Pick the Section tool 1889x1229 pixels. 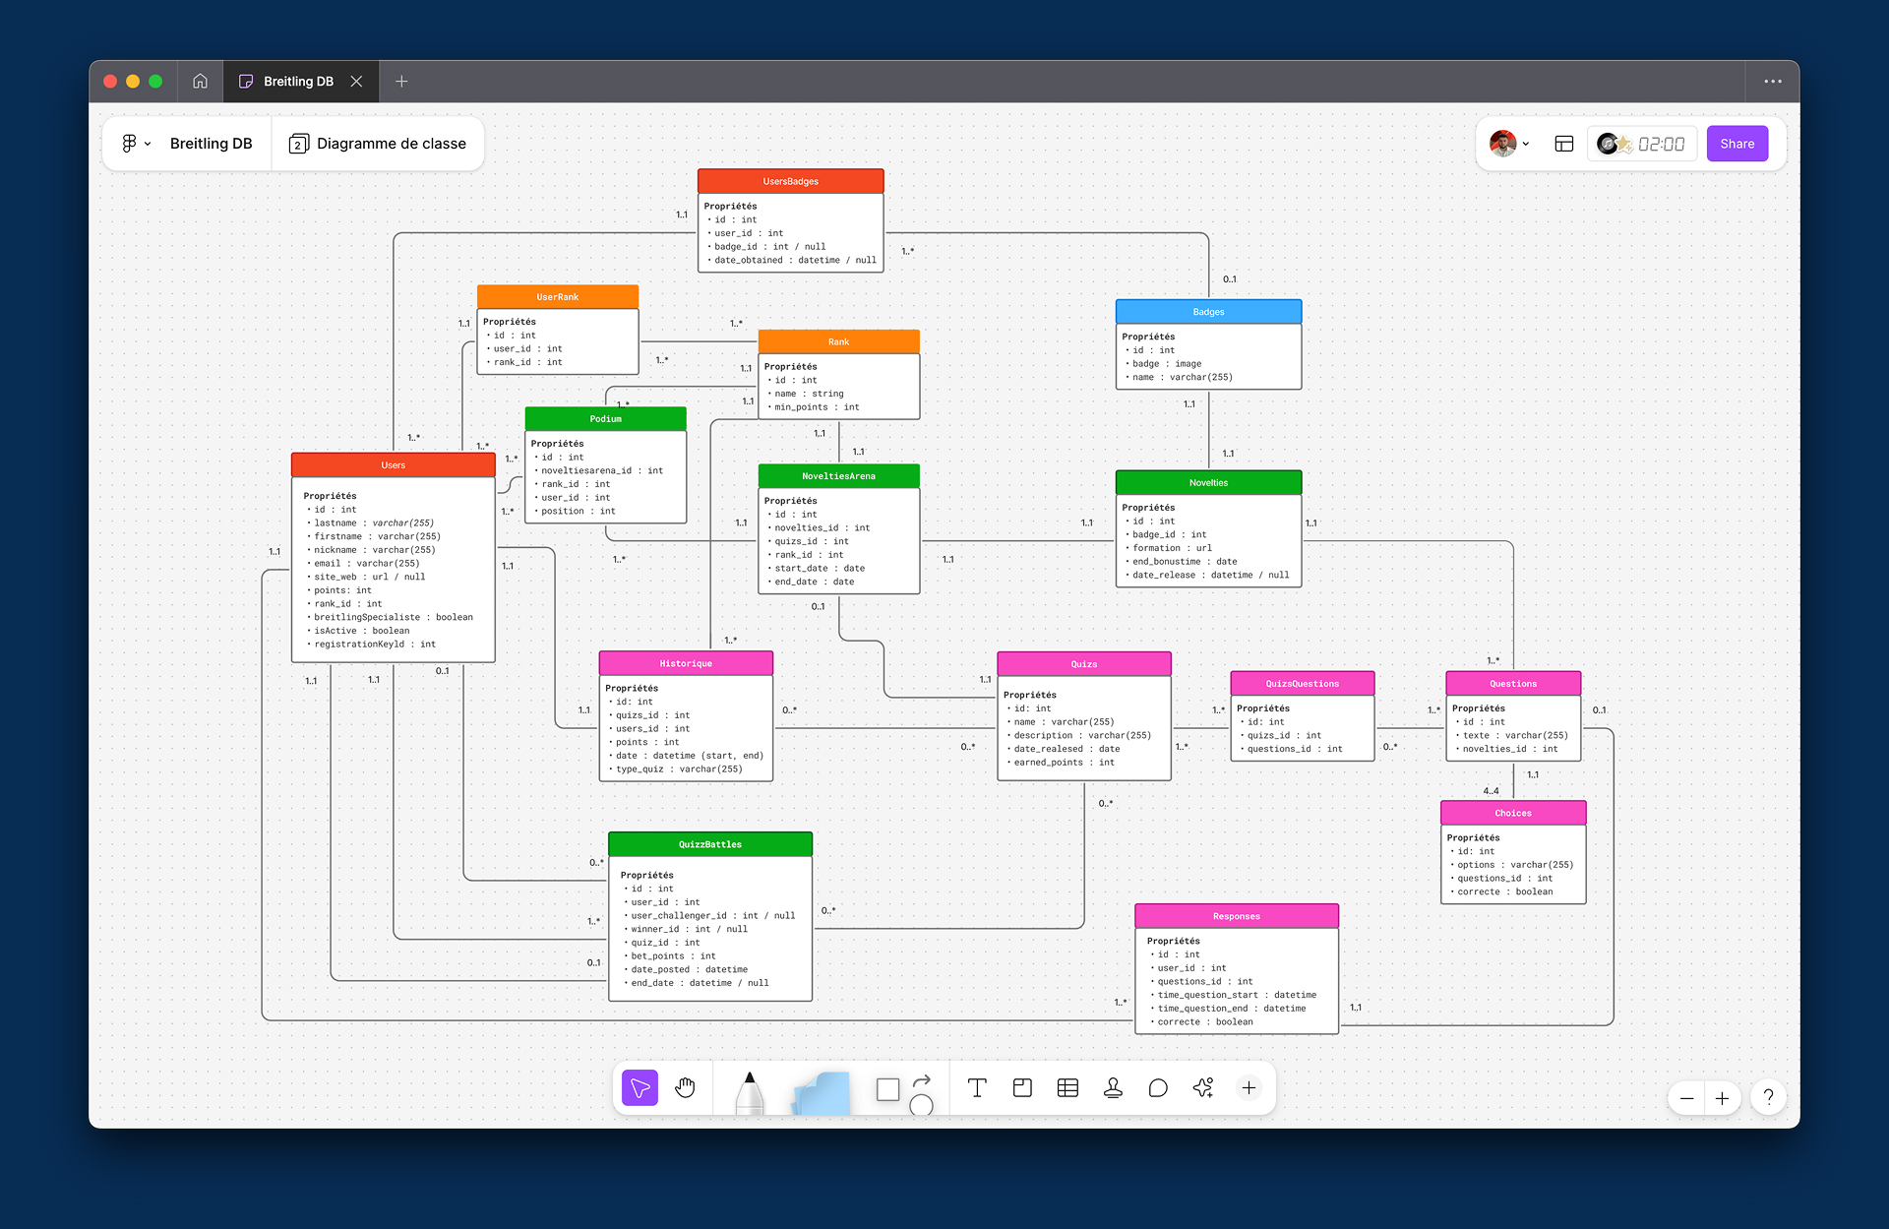(x=1022, y=1087)
